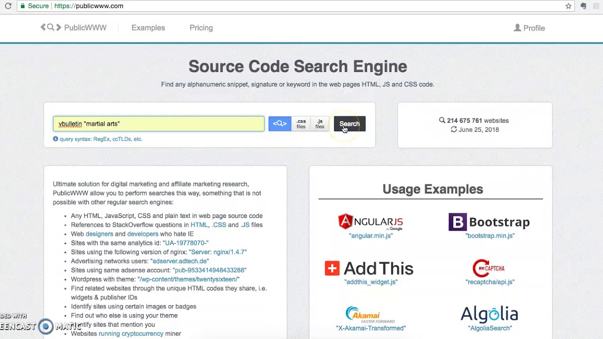Click the Akamai logo
603x339 pixels.
(x=370, y=315)
